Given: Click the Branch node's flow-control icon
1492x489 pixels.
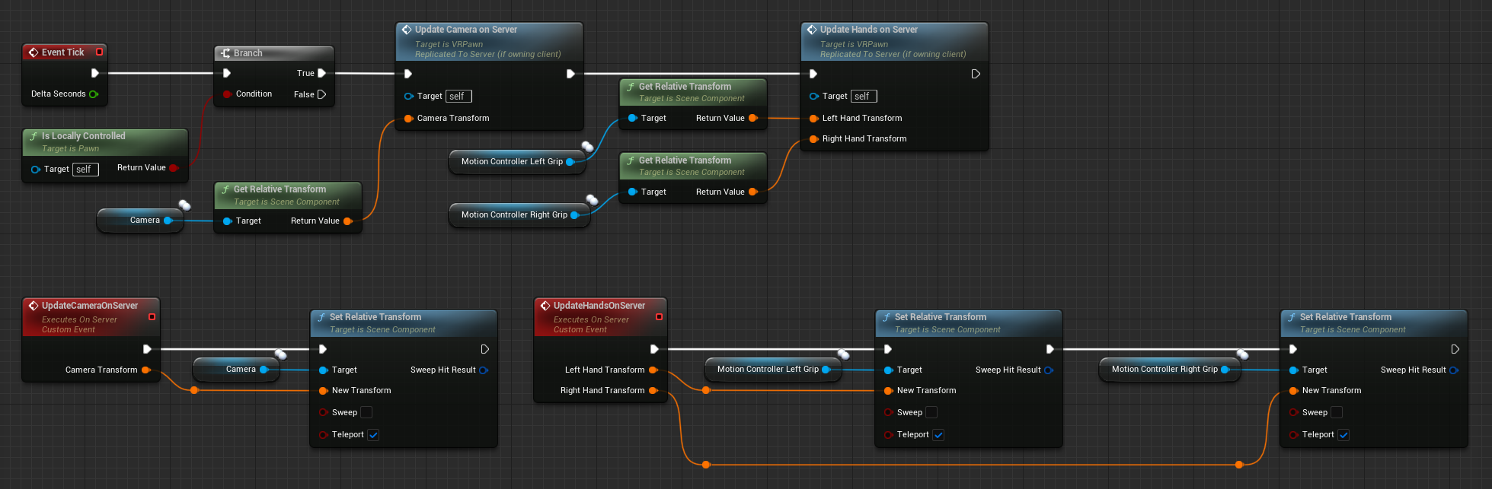Looking at the screenshot, I should tap(225, 53).
